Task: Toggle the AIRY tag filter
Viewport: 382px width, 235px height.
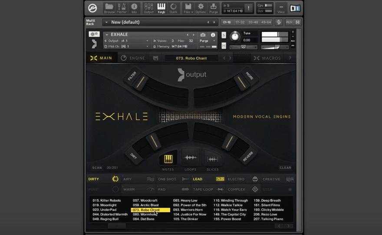Action: tap(138, 179)
